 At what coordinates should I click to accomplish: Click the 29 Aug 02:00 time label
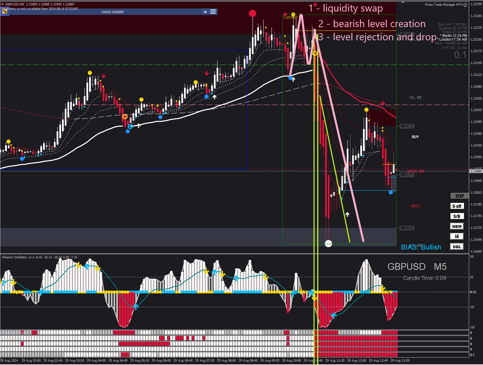click(31, 361)
